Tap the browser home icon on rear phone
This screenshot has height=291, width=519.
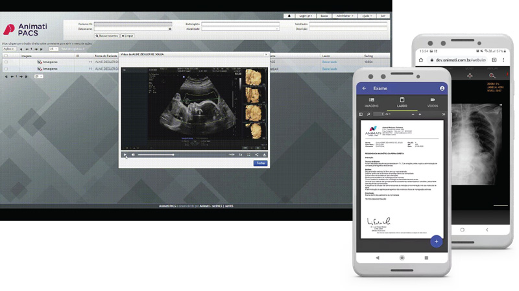click(x=420, y=60)
